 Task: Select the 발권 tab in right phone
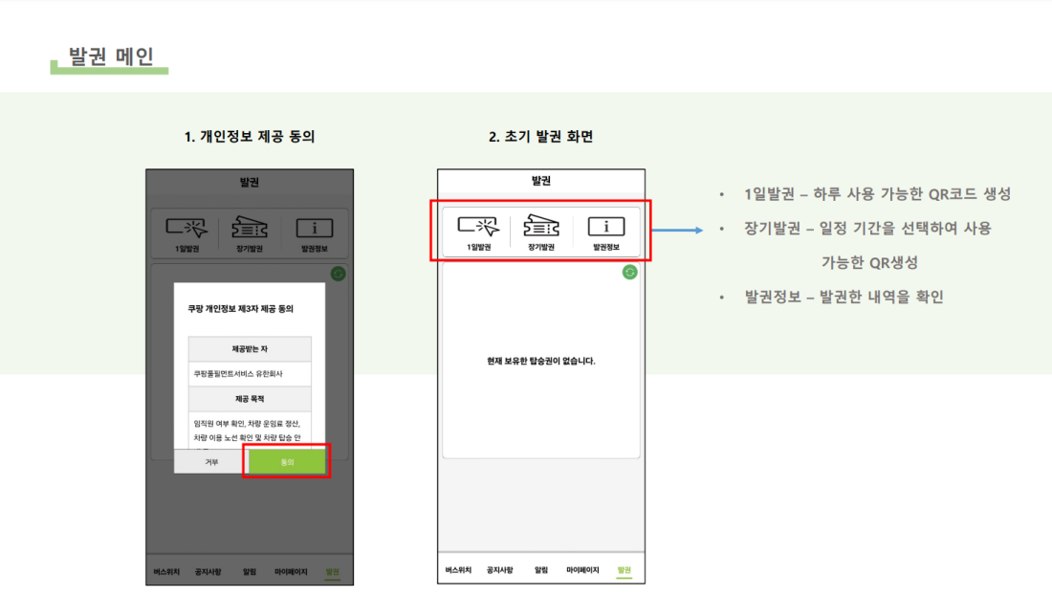[624, 570]
